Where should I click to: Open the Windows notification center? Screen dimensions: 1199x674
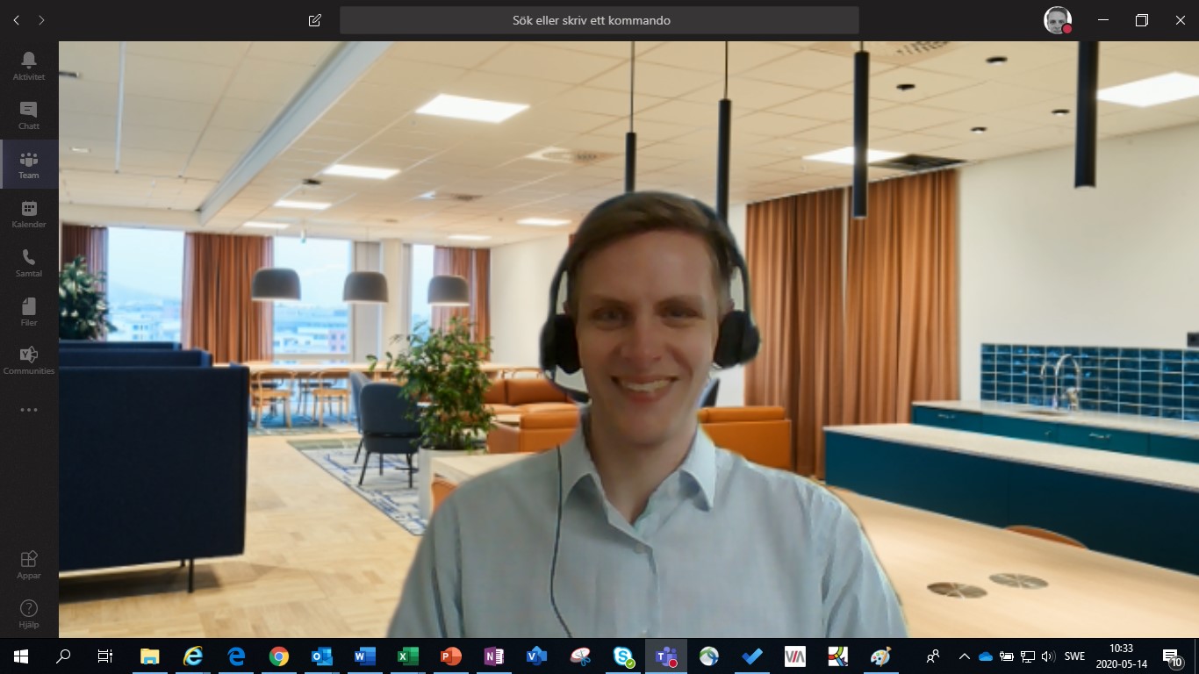tap(1171, 656)
